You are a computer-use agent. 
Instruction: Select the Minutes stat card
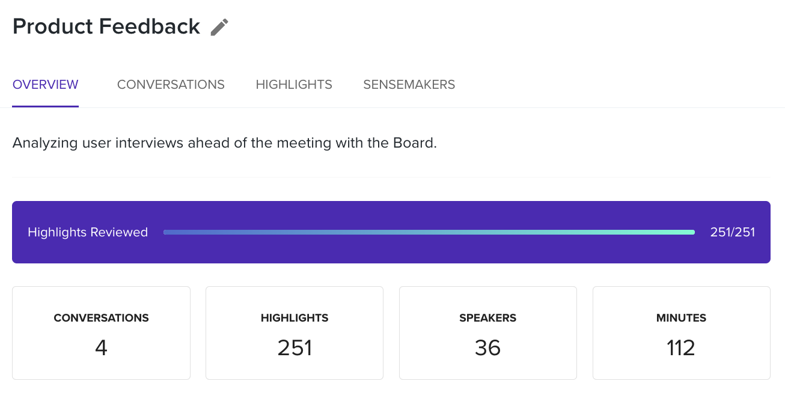tap(682, 333)
